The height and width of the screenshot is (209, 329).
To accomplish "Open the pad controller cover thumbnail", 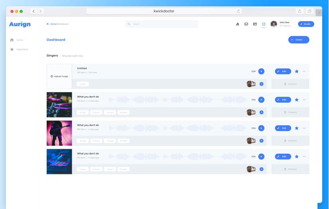I will tap(59, 162).
